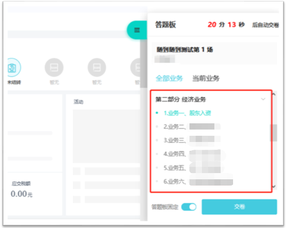Click the answer panel scrollbar thumb
286x228 pixels.
274,133
